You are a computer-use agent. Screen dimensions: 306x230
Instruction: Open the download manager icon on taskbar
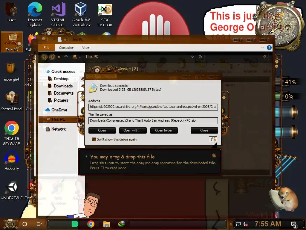pos(122,223)
